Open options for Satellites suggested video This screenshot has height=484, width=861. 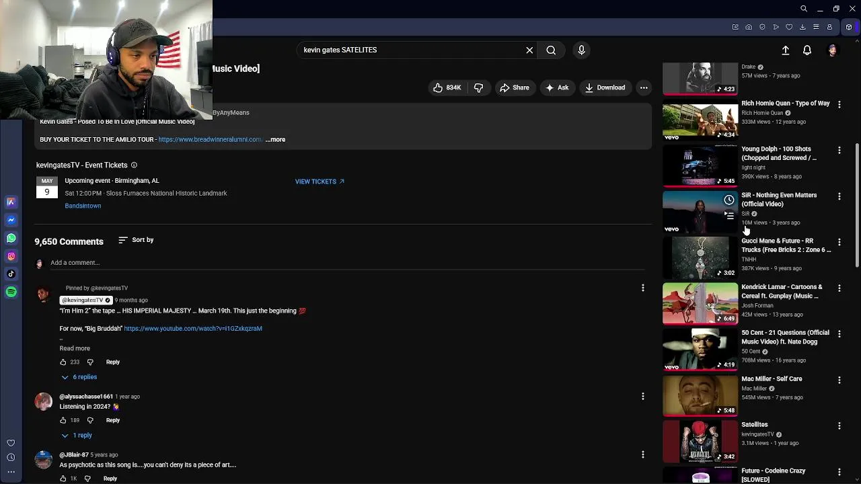point(839,426)
